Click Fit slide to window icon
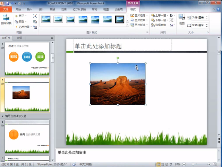Viewport: 222px width, 167px height. tap(215, 164)
